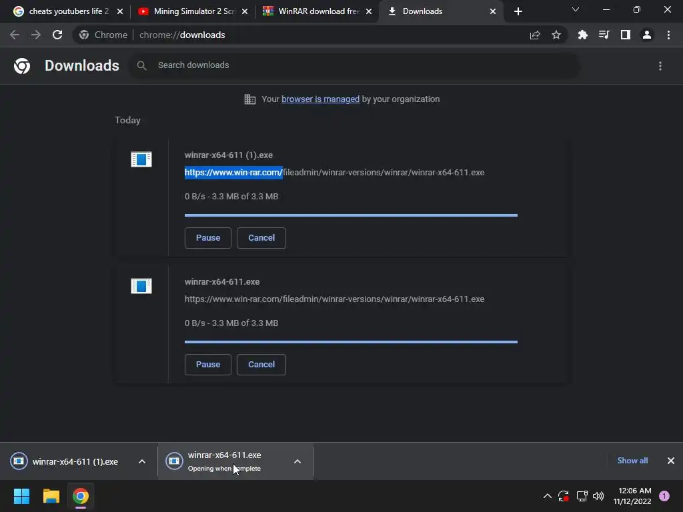Cancel the winrar-x64-611 (1).exe download

[x=261, y=238]
